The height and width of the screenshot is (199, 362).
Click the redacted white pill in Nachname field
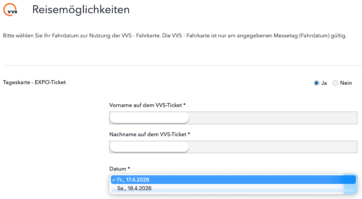click(x=149, y=147)
